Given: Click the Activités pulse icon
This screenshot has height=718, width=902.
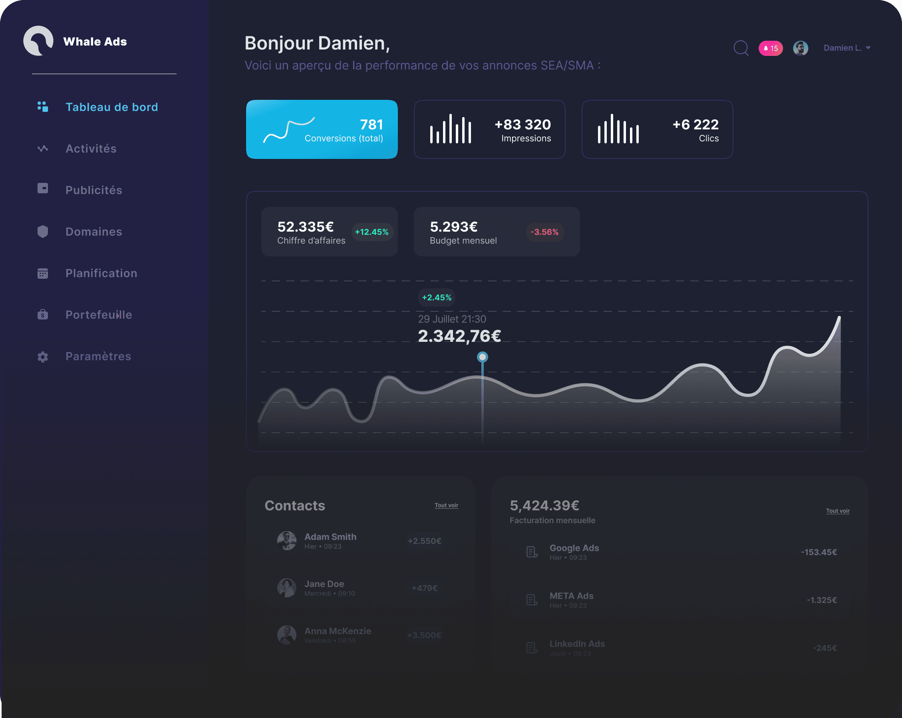Looking at the screenshot, I should pos(43,149).
